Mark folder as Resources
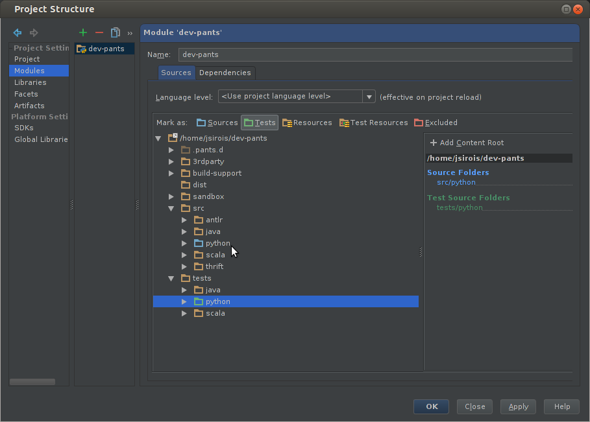590x422 pixels. [307, 123]
